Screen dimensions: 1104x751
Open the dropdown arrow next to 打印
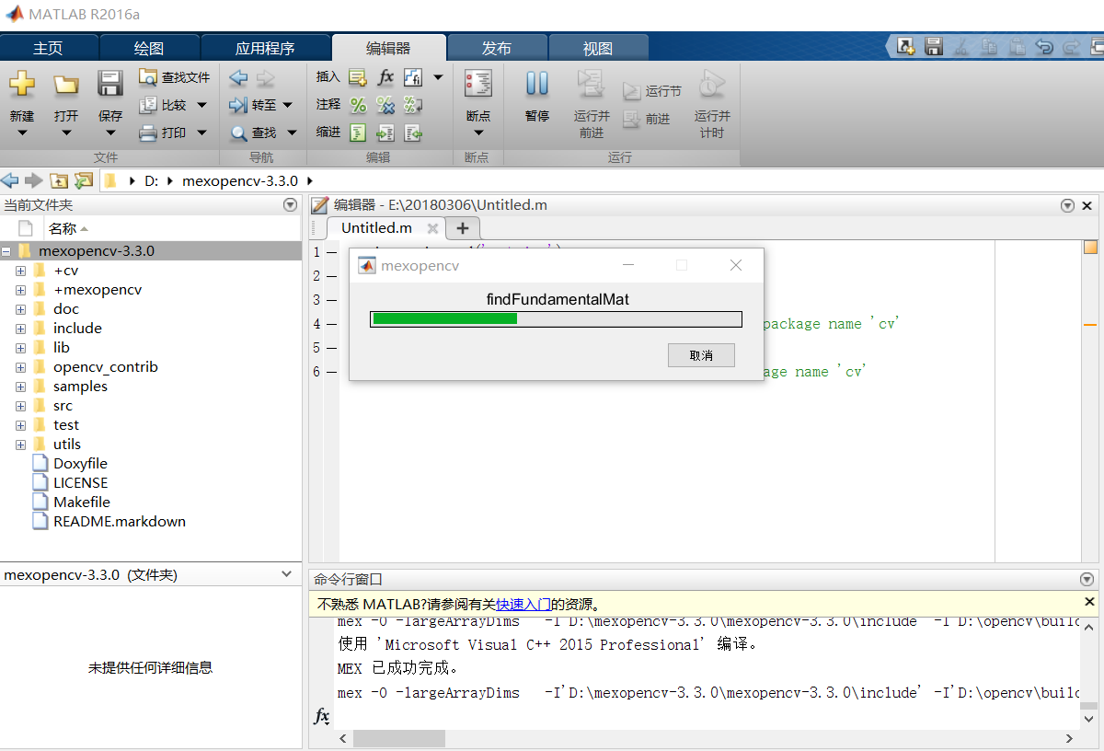pos(201,133)
